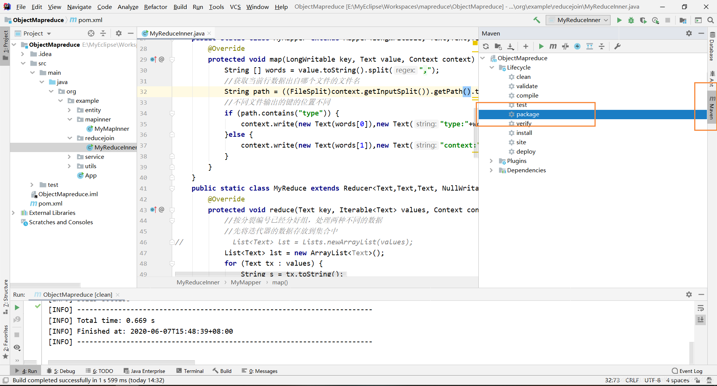Switch to MyReduceInner.java editor tab
This screenshot has width=717, height=386.
tap(177, 33)
